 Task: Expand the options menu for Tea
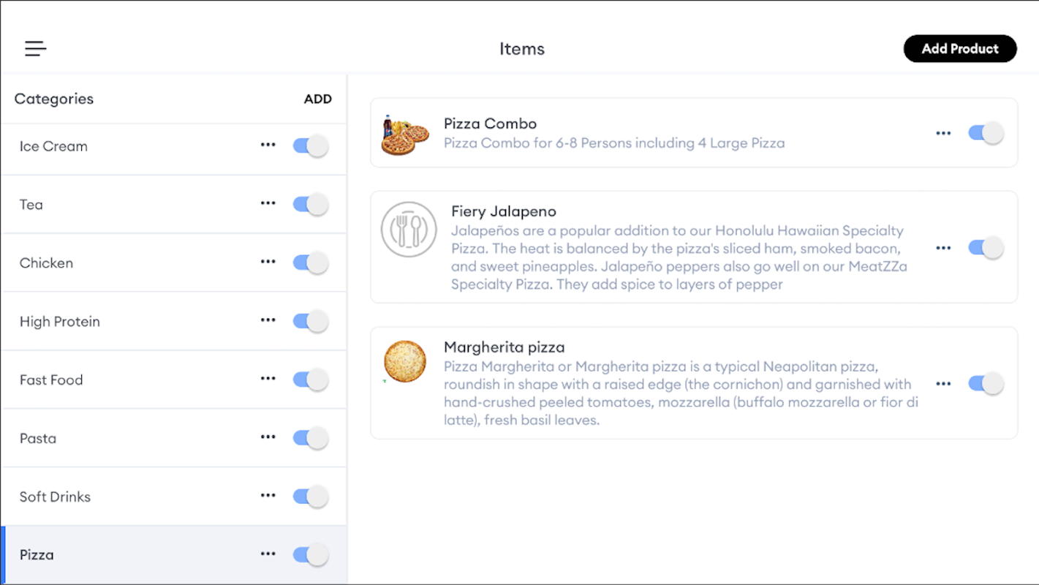pos(268,203)
